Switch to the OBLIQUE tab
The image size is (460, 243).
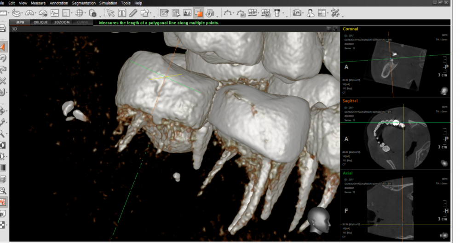click(x=40, y=22)
